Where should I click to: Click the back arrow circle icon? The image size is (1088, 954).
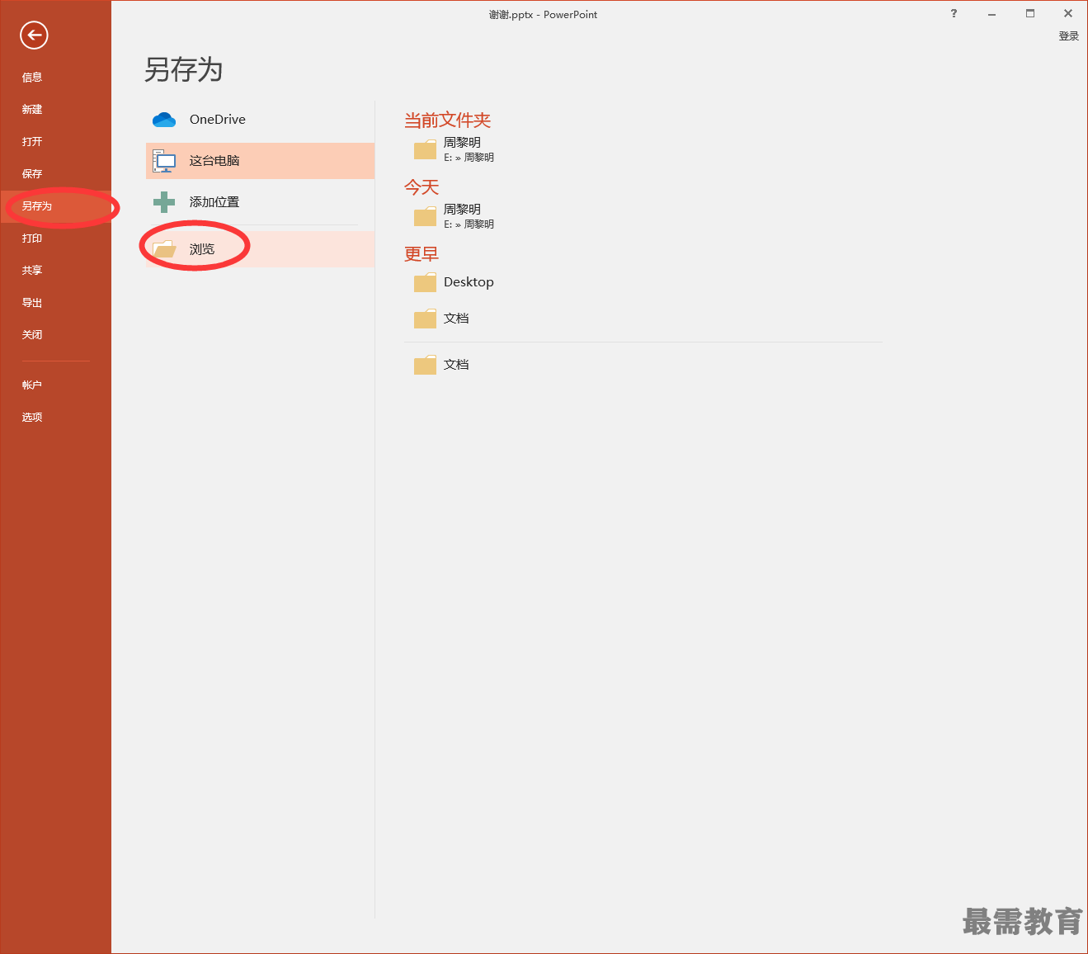[x=34, y=35]
